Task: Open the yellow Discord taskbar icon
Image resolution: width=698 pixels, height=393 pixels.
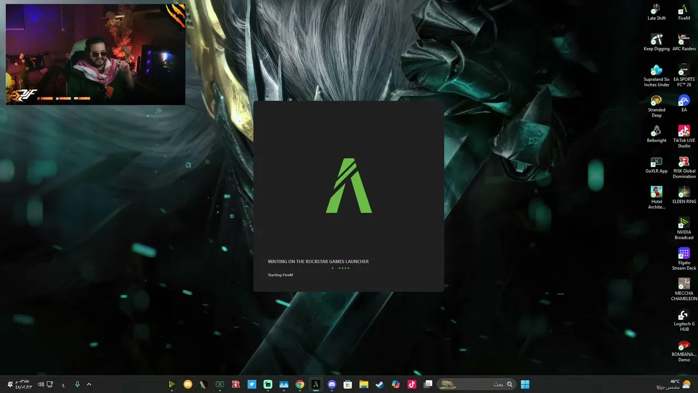Action: (x=188, y=384)
